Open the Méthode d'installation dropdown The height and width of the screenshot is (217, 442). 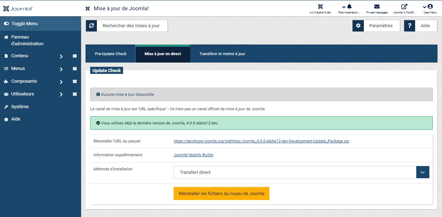301,172
